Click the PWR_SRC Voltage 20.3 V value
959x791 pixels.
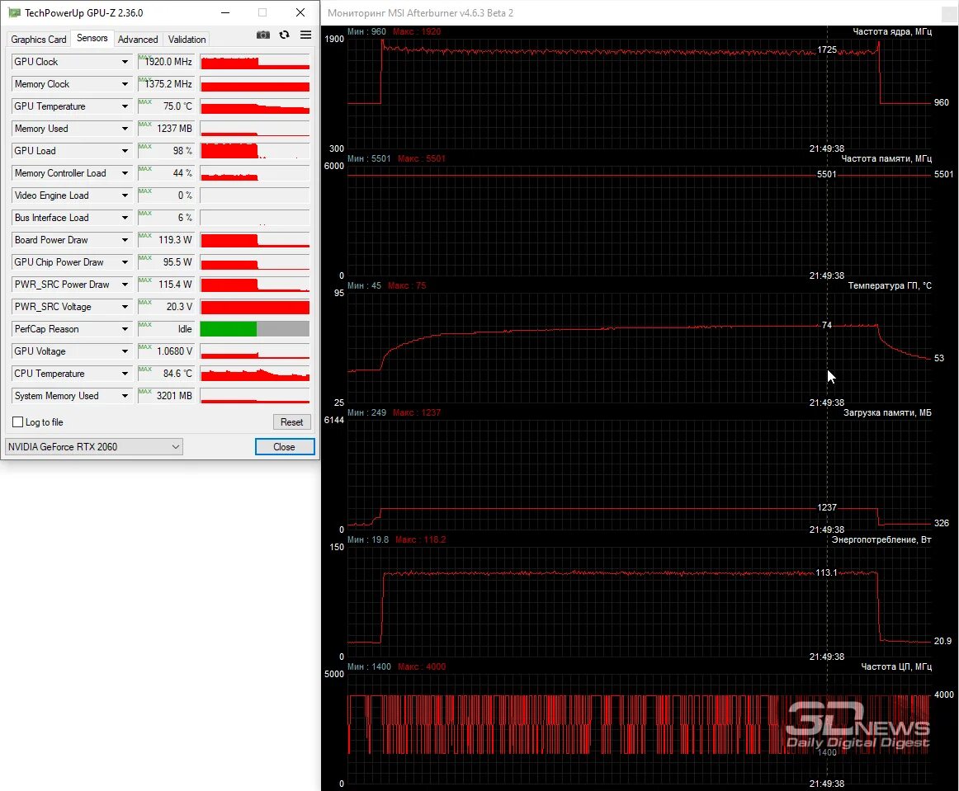coord(166,308)
